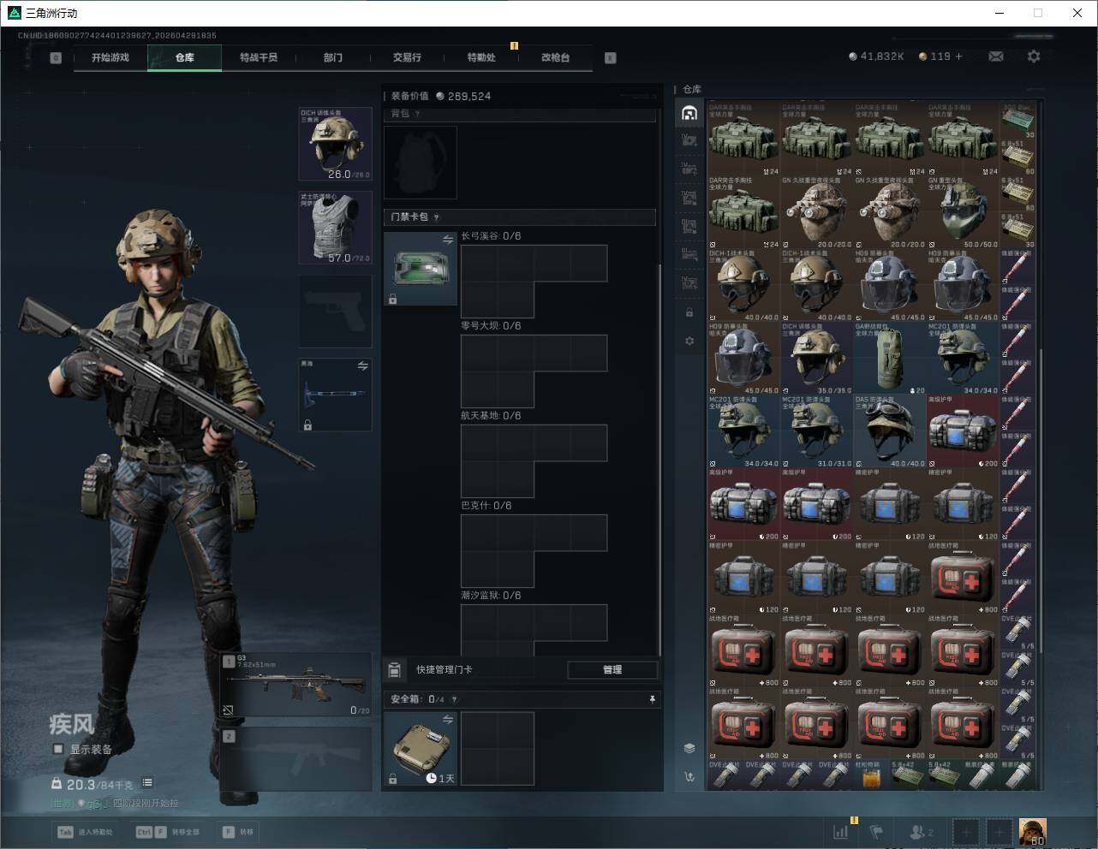Click the flag icon in bottom bar
1098x849 pixels.
pos(876,831)
